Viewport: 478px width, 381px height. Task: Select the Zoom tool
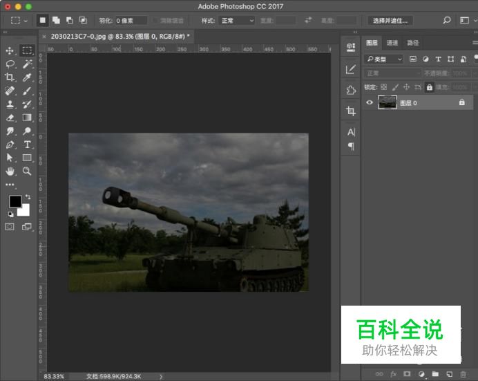[27, 171]
